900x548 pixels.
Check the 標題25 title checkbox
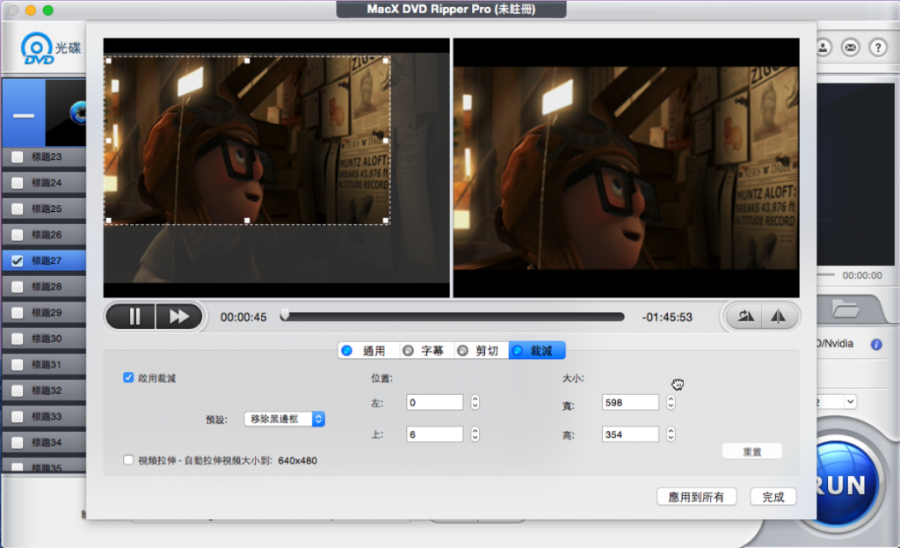coord(18,208)
